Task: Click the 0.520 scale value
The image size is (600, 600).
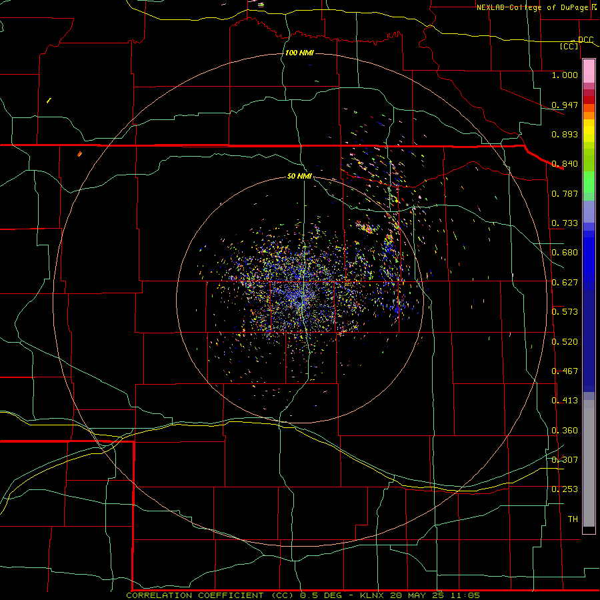Action: click(565, 342)
